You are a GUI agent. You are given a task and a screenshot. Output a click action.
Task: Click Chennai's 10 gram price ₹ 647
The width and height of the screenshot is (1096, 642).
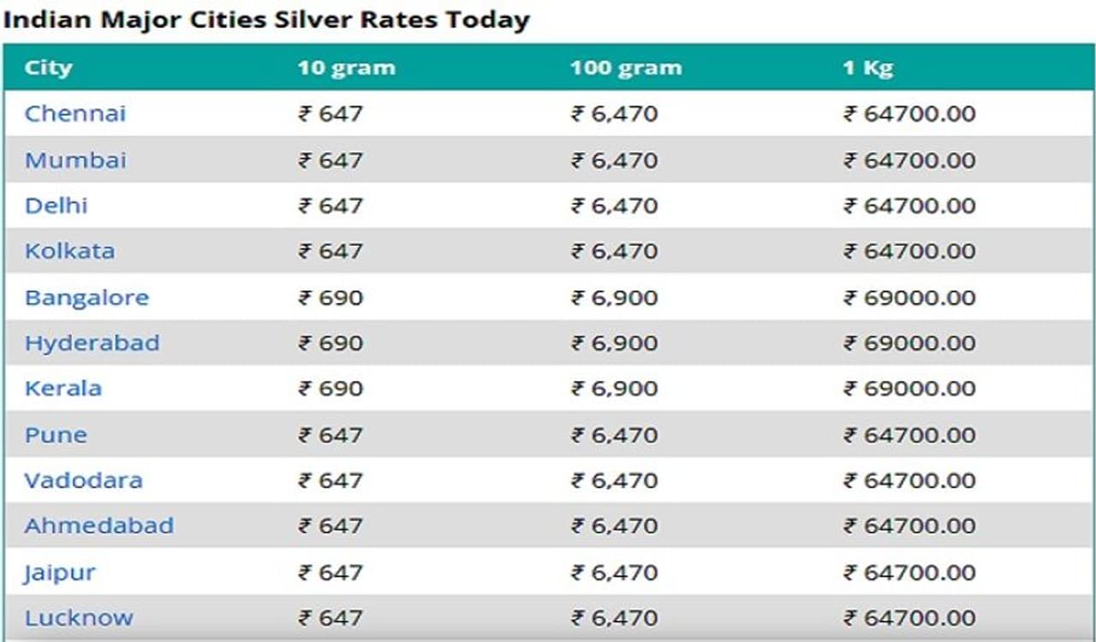[331, 114]
